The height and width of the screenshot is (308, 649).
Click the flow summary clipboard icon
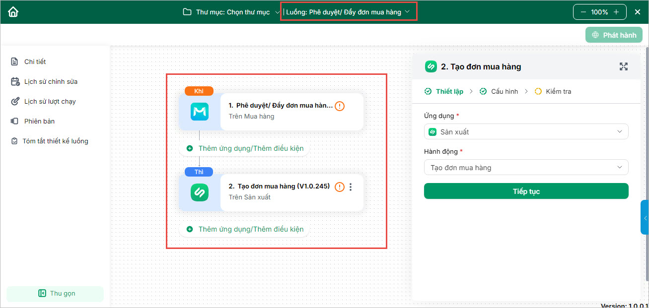tap(14, 141)
